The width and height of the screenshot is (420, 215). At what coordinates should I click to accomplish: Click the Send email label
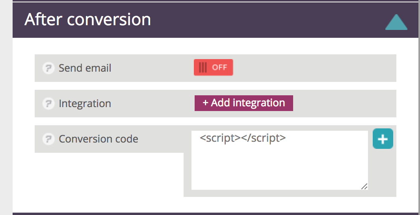(85, 68)
